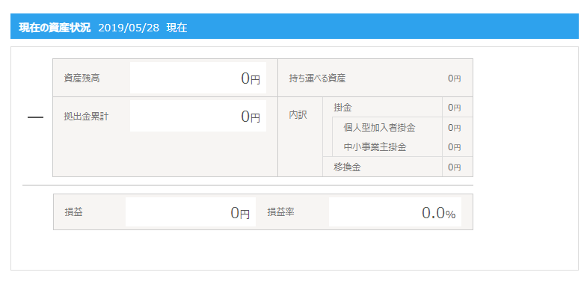The image size is (584, 284).
Task: Click the 移換金 0円 amount
Action: [455, 167]
